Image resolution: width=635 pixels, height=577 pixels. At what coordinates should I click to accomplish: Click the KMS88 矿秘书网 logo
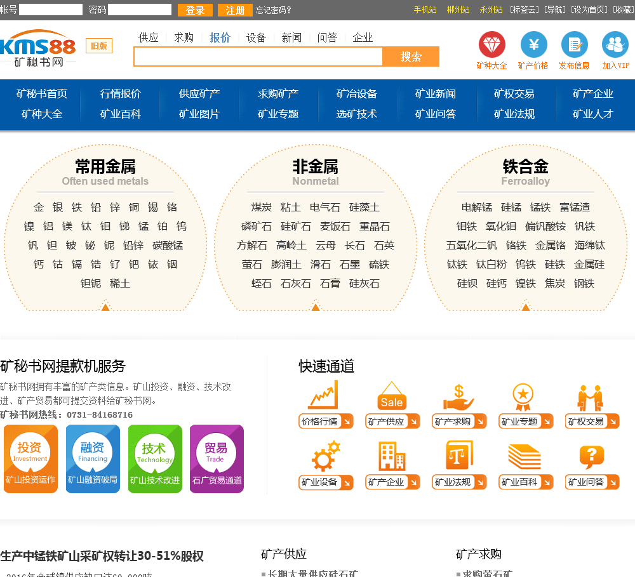click(38, 48)
